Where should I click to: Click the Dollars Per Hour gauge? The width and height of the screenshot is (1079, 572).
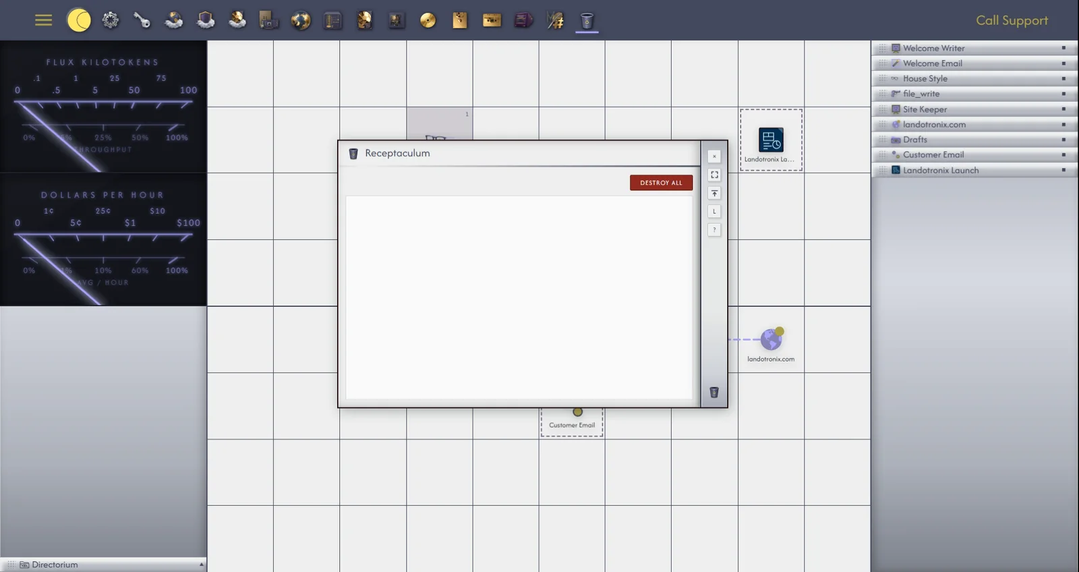(x=103, y=239)
